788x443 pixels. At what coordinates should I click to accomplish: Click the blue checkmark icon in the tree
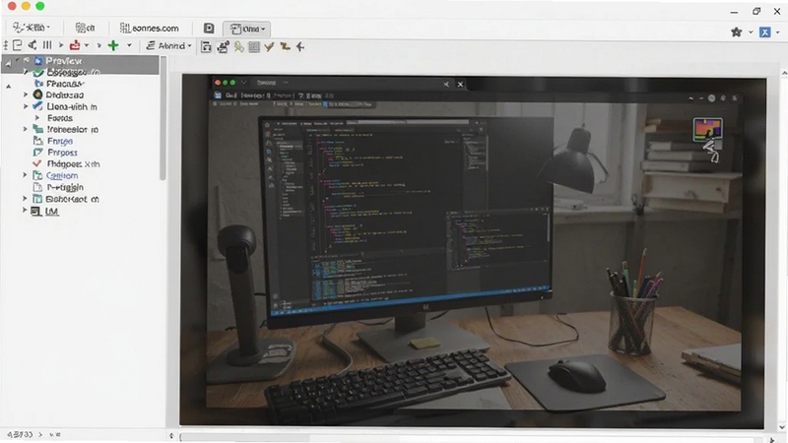pos(37,106)
